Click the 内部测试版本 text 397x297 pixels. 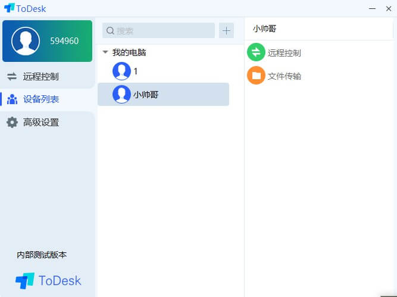42,255
